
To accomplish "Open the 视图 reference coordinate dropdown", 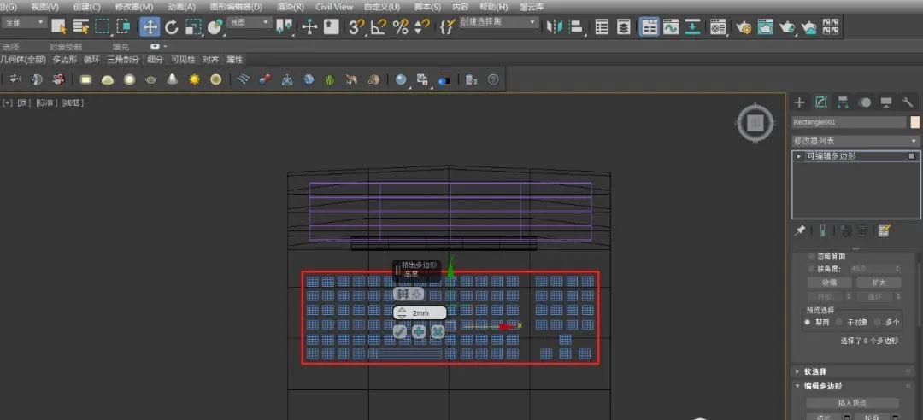I will coord(250,22).
